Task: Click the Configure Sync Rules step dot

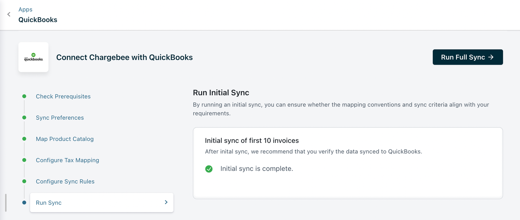Action: tap(24, 181)
